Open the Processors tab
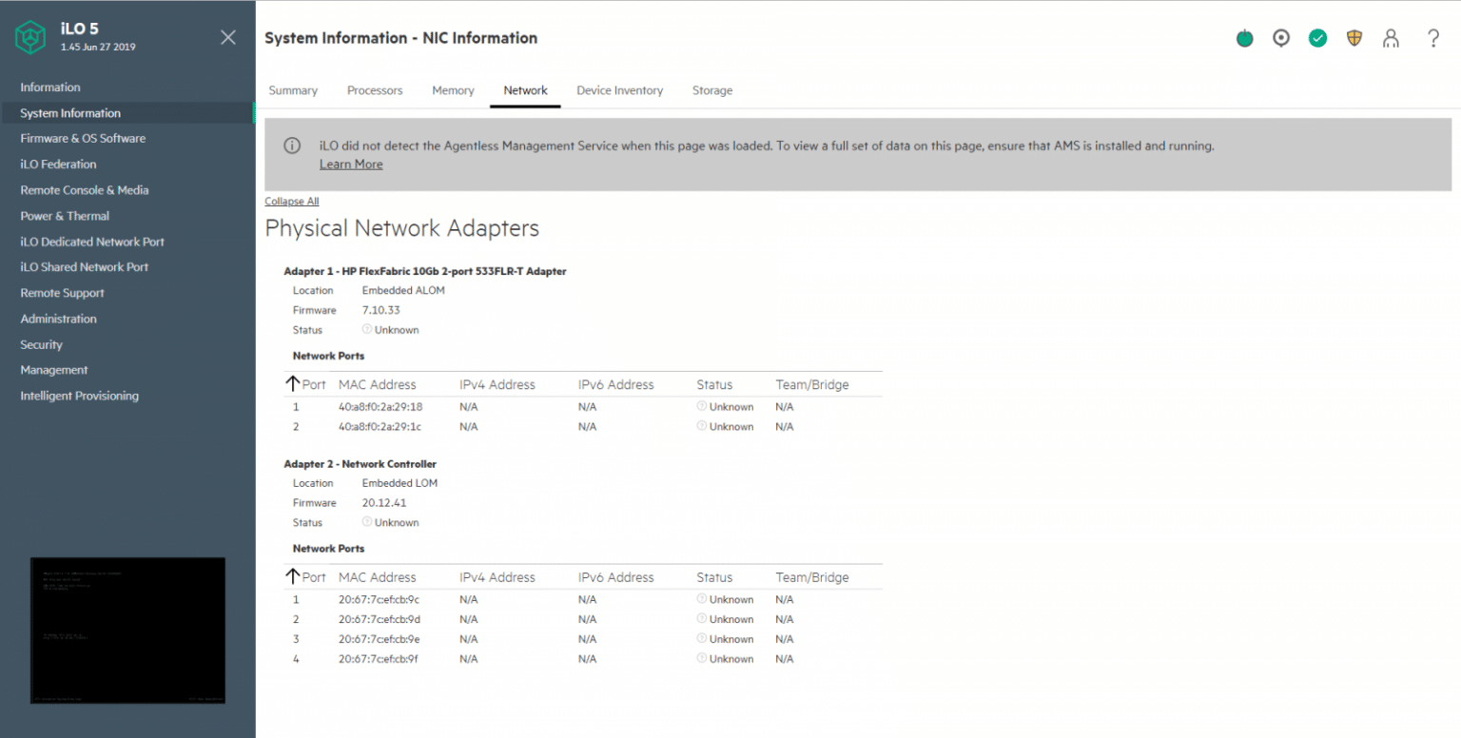1461x738 pixels. 375,90
